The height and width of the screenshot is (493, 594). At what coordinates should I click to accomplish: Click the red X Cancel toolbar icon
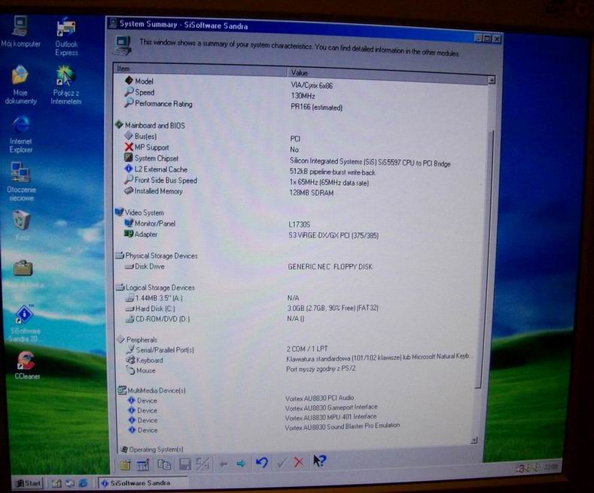[299, 462]
